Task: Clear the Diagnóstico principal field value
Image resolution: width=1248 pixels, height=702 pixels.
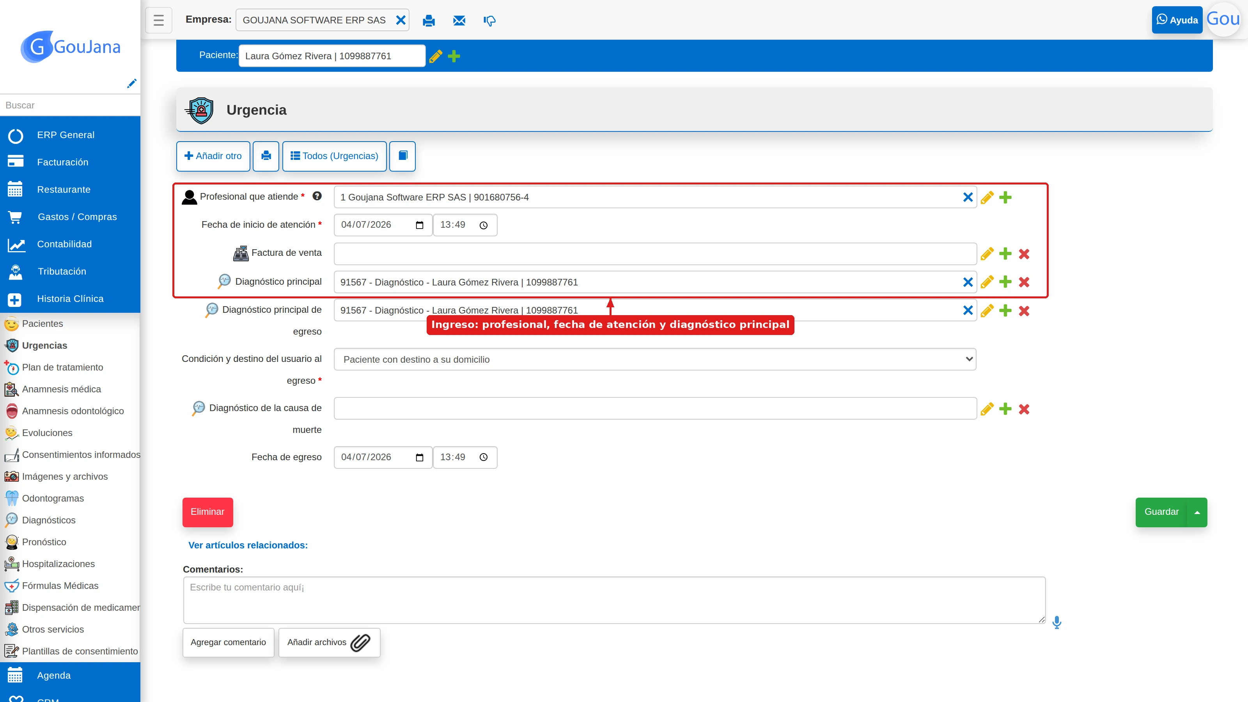Action: (x=968, y=282)
